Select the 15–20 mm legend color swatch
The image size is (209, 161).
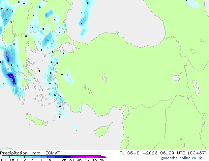51,157
